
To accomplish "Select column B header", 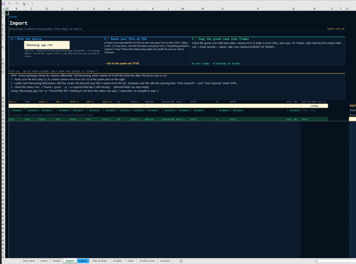I will 16,9.
